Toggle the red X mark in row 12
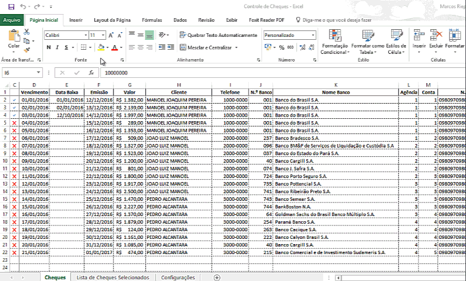 [14, 176]
